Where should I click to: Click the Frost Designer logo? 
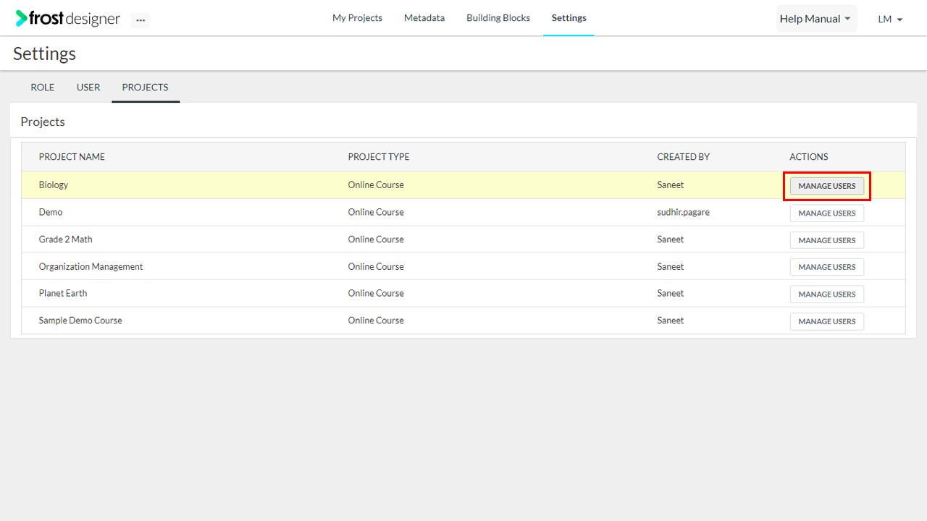click(x=67, y=19)
